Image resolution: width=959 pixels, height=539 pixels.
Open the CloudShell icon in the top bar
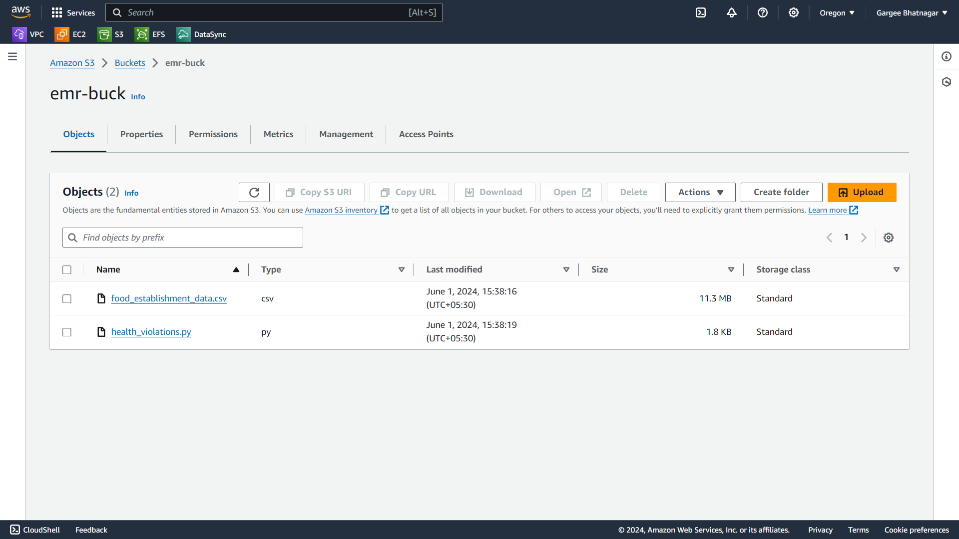point(701,12)
